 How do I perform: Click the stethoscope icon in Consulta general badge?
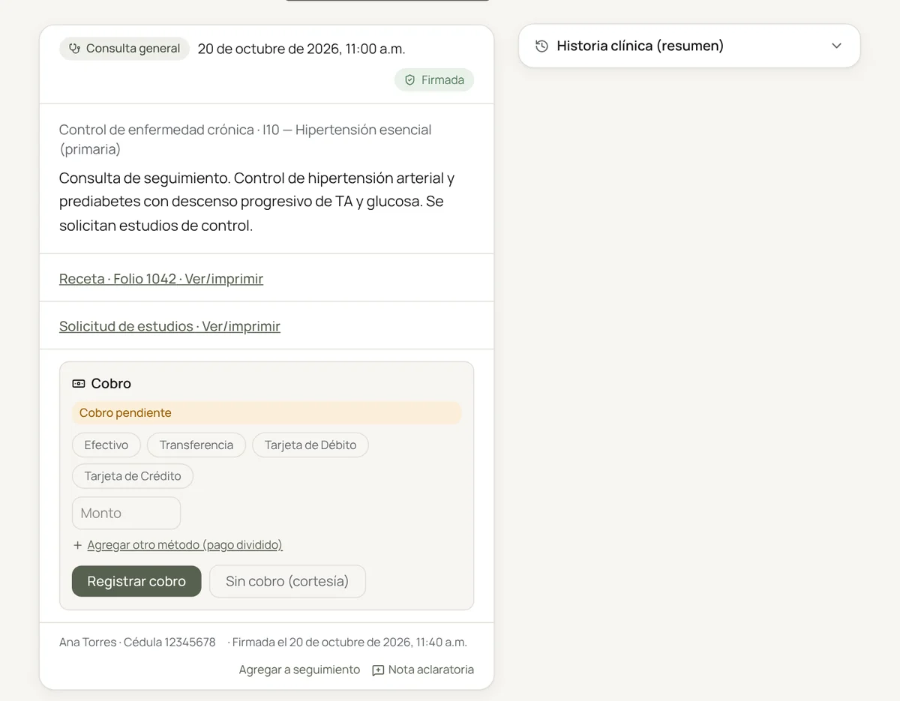tap(74, 49)
